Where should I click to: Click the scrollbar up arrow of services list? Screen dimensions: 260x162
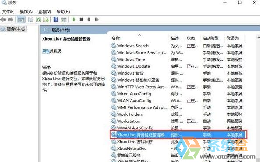click(x=258, y=38)
